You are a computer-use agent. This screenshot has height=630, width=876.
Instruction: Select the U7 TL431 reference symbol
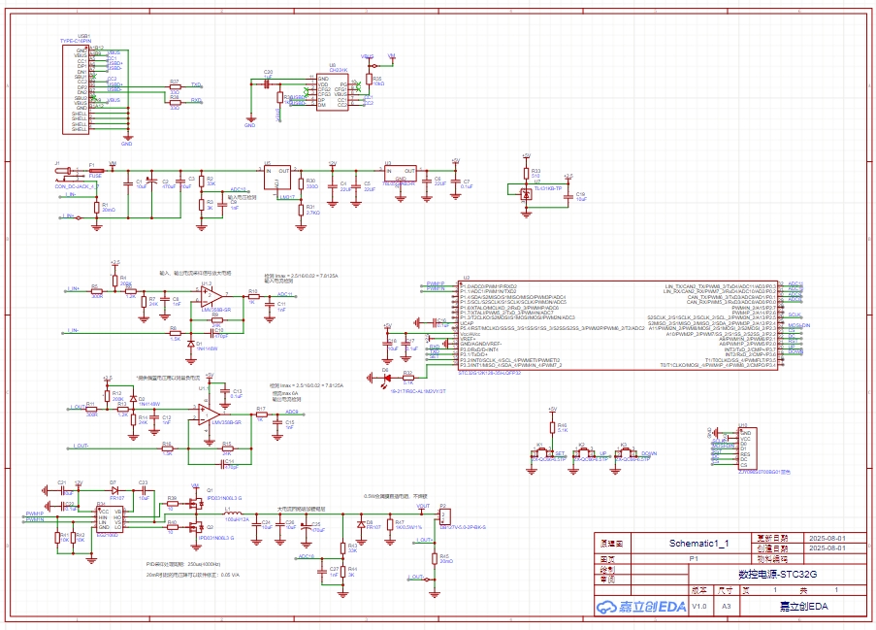click(x=526, y=194)
